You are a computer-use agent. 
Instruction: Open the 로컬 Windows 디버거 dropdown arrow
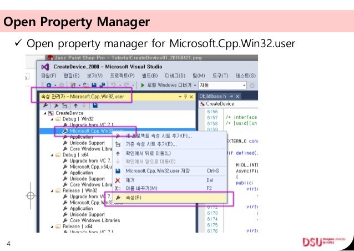[195, 86]
